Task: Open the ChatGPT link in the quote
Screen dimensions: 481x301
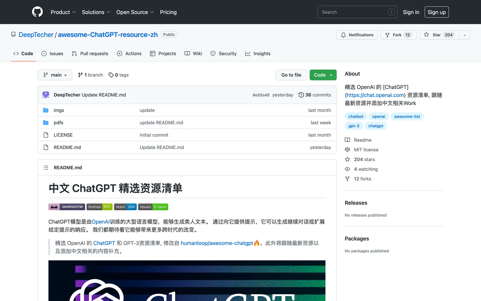Action: pyautogui.click(x=104, y=243)
